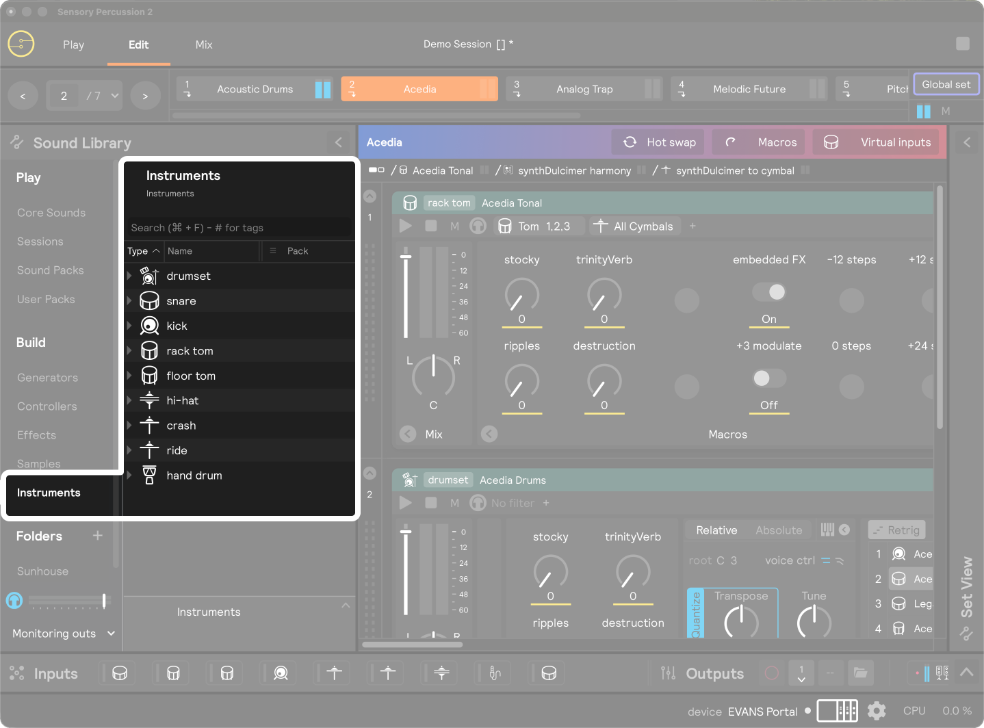
Task: Toggle the Quantize strip beside Transpose
Action: (x=695, y=613)
